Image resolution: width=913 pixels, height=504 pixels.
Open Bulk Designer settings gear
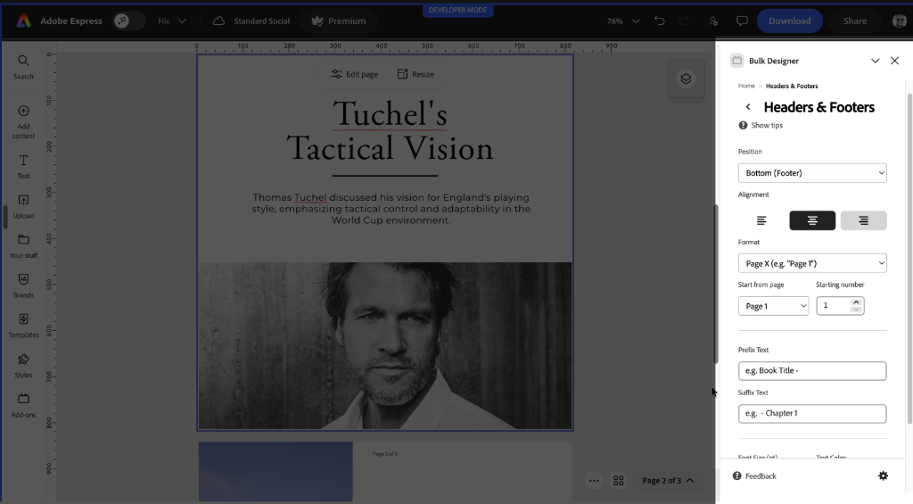(883, 476)
